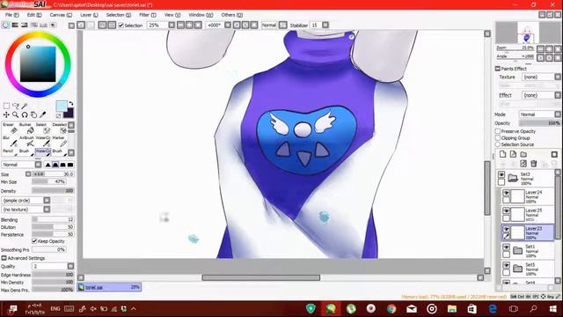Select the Rotate view tool

pyautogui.click(x=25, y=114)
